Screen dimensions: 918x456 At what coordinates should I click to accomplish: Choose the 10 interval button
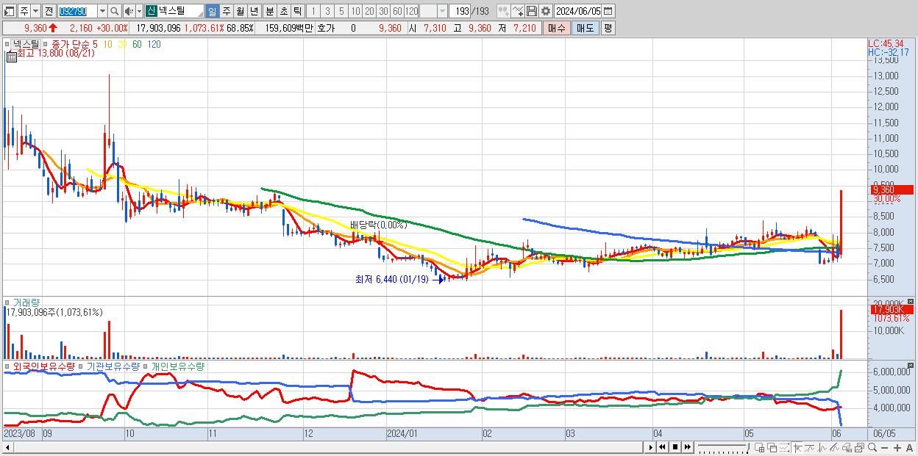point(355,11)
